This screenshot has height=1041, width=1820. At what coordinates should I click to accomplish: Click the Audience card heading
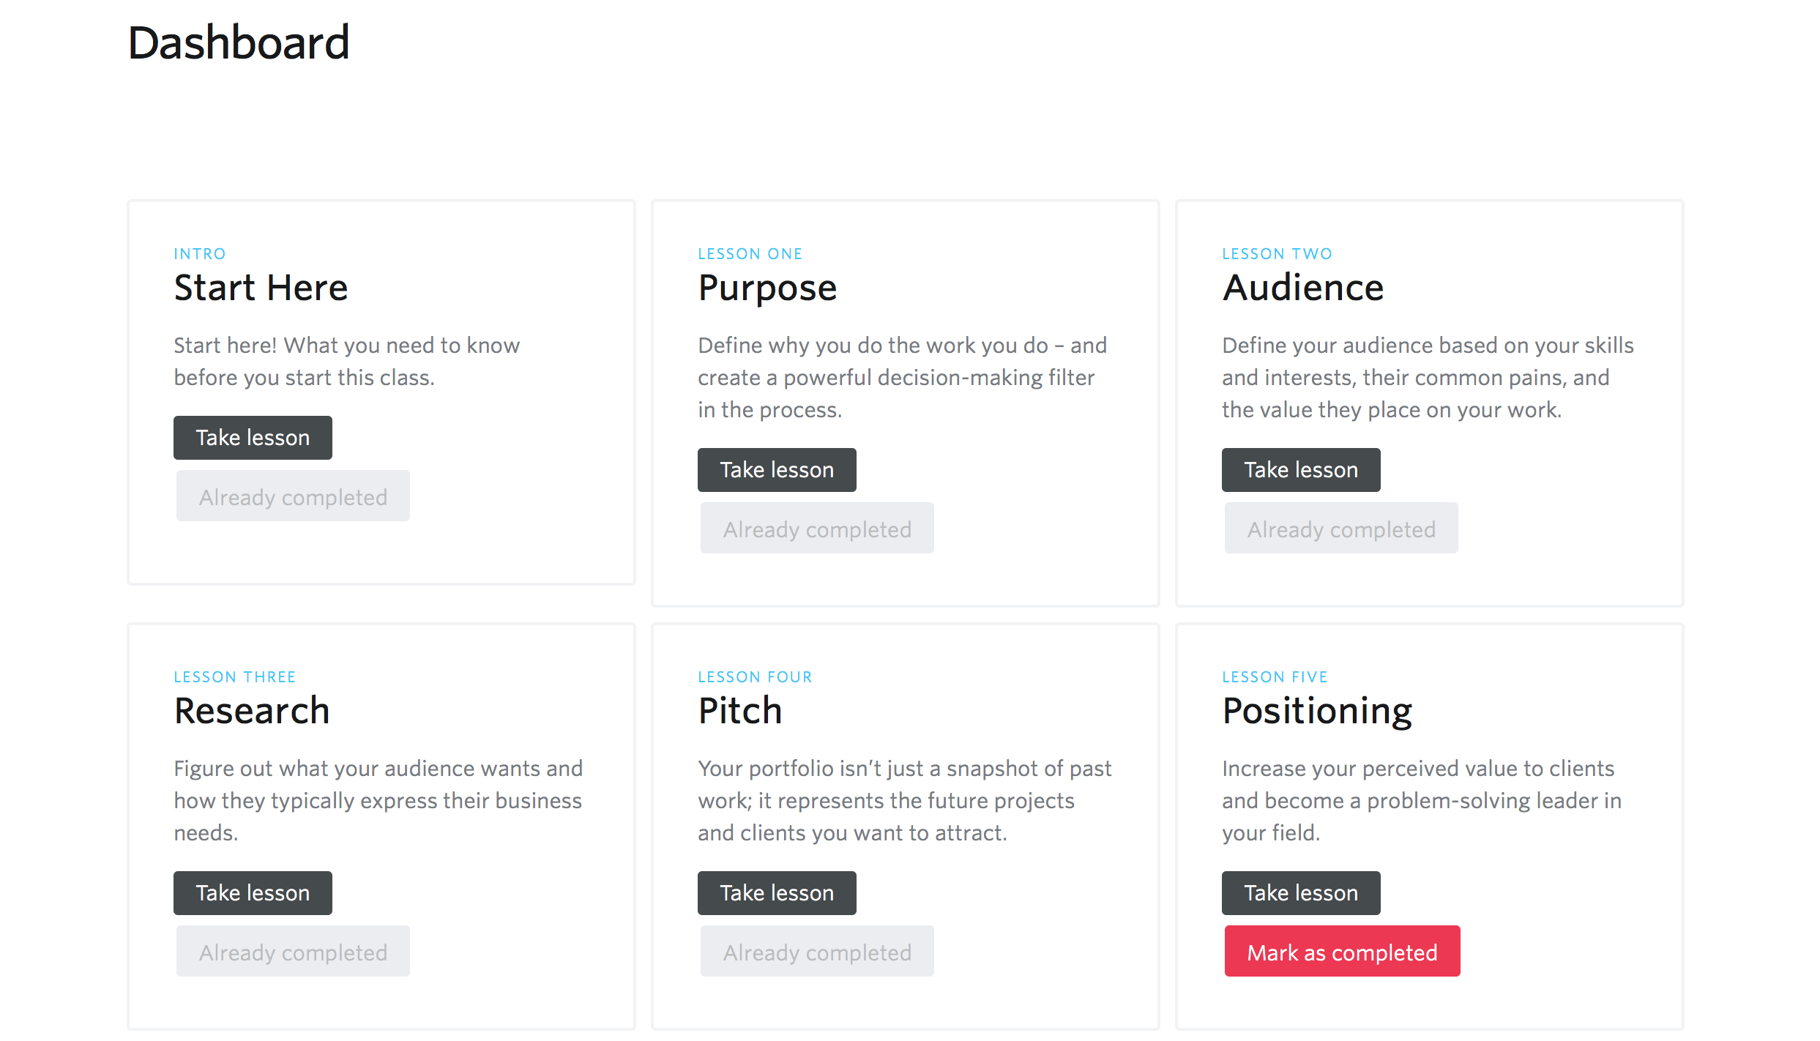coord(1303,287)
